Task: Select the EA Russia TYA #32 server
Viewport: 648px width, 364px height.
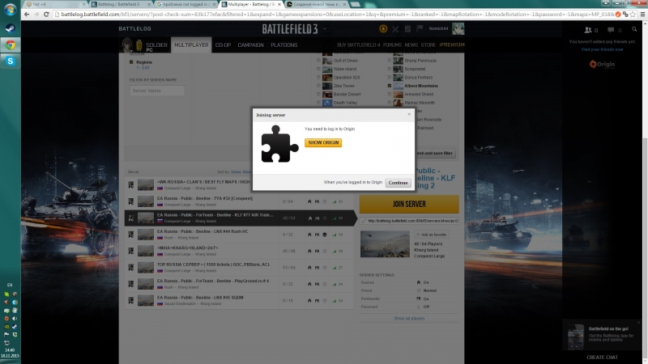Action: point(239,201)
